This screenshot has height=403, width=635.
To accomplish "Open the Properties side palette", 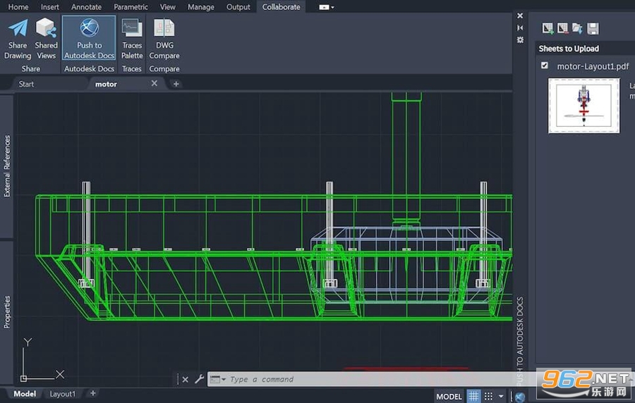I will (7, 312).
